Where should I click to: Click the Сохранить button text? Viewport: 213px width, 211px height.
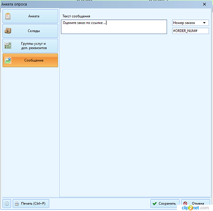click(x=167, y=203)
